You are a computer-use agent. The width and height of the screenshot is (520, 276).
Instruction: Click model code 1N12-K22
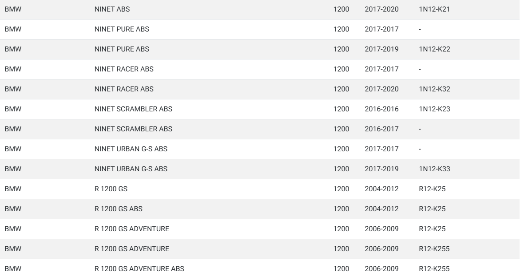(434, 49)
